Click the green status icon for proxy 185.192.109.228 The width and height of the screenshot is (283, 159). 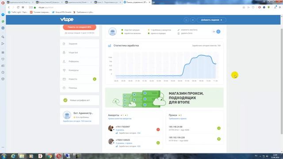point(219,139)
